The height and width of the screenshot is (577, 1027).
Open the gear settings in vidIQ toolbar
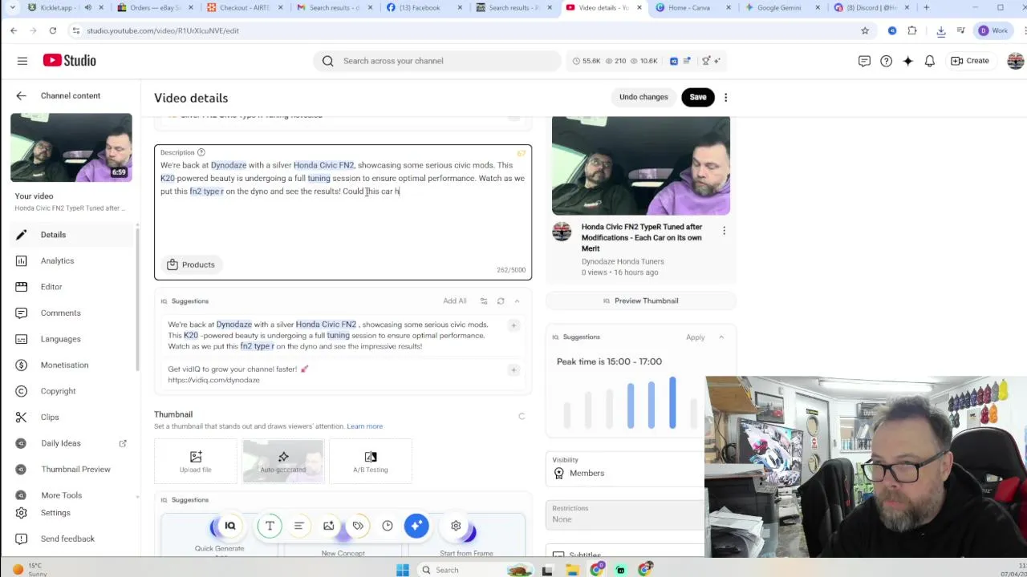456,526
